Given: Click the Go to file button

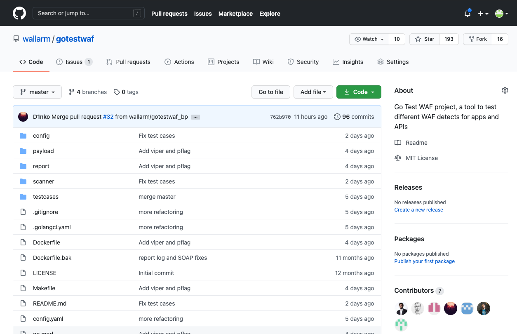Looking at the screenshot, I should (x=271, y=92).
